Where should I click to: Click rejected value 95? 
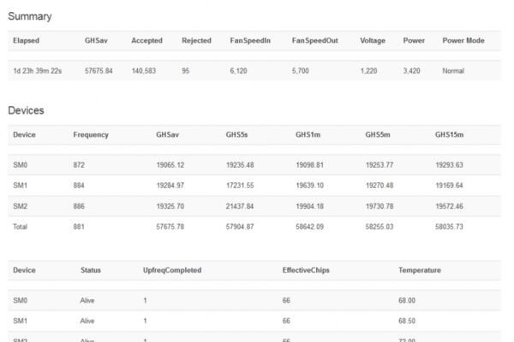(186, 71)
